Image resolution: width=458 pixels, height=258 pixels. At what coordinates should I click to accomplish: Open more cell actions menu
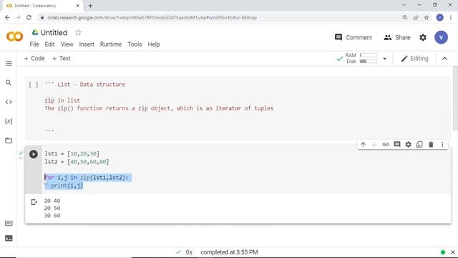[x=442, y=145]
